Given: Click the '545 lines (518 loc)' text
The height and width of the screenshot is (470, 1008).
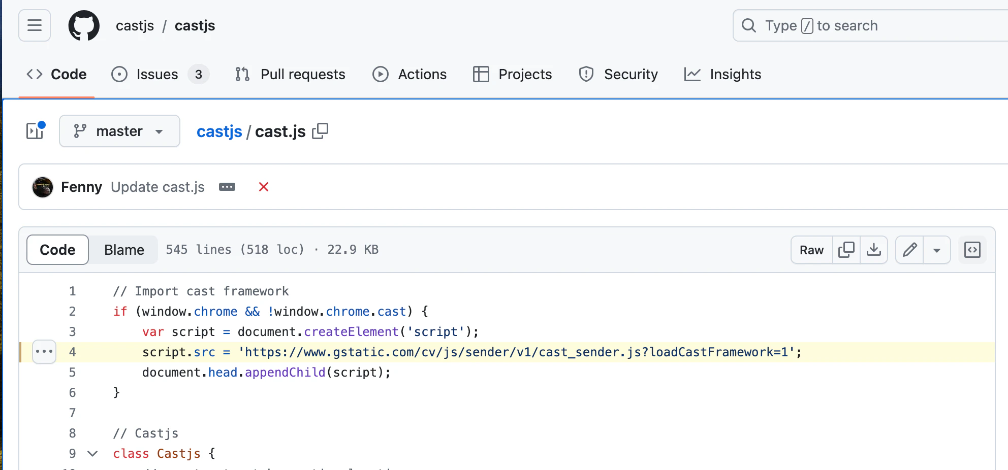Looking at the screenshot, I should pyautogui.click(x=235, y=249).
